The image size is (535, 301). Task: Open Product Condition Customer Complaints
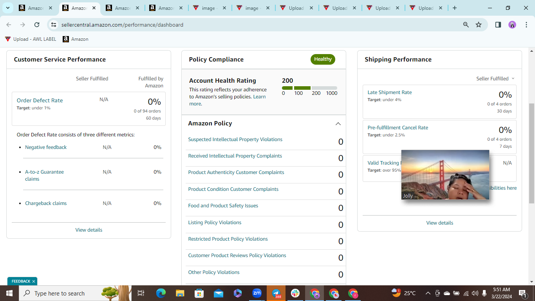[x=233, y=189]
